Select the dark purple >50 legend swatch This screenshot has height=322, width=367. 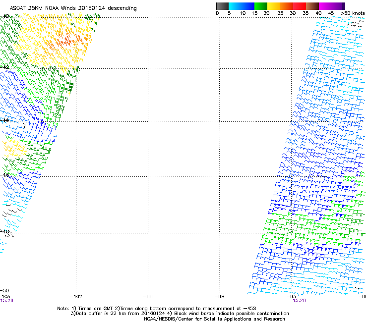coord(344,6)
